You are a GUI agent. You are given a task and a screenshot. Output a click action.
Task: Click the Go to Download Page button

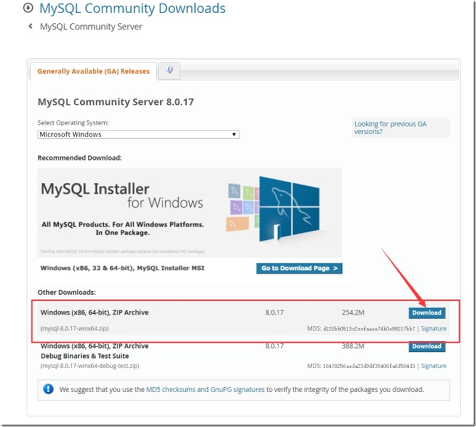(x=299, y=268)
